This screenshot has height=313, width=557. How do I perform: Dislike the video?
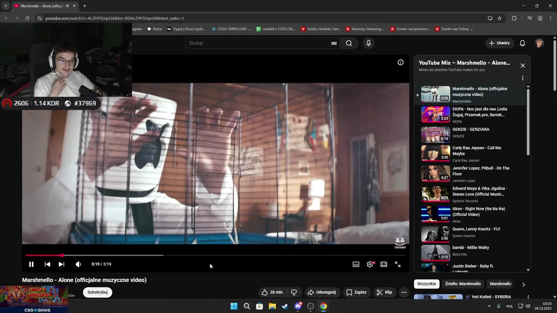click(294, 292)
